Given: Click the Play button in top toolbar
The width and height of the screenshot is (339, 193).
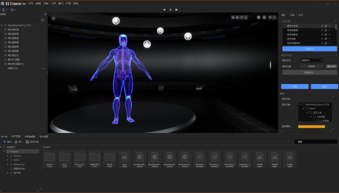Looking at the screenshot, I should (164, 9).
